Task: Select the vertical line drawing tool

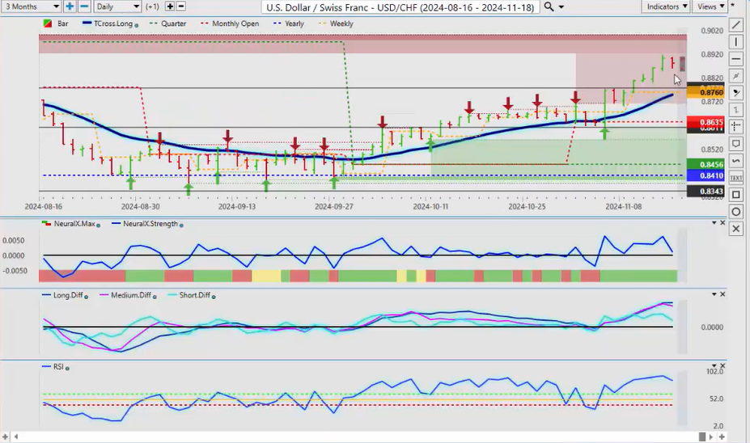Action: [x=735, y=42]
